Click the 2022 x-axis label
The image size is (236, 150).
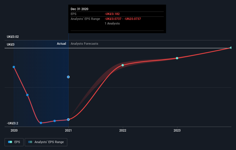click(123, 130)
